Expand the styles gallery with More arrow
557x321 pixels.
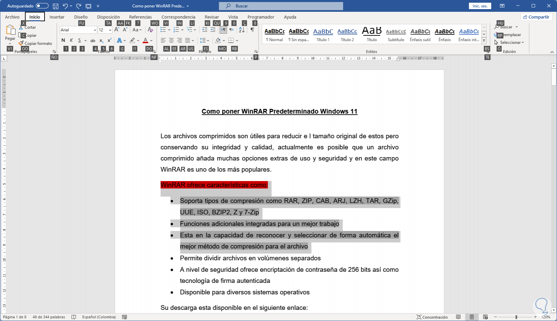(484, 40)
